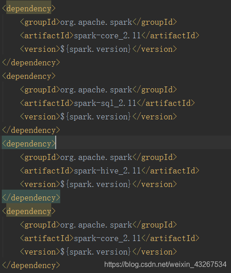Click the opening <dependency> tag before spark-sql groupId
The width and height of the screenshot is (231, 273).
click(x=29, y=76)
